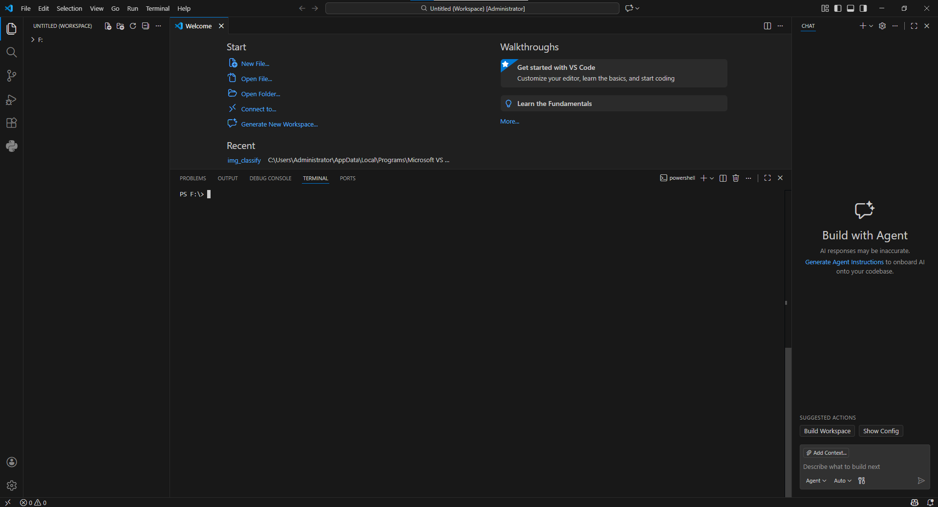
Task: Click the Build Workspace suggested action
Action: coord(827,431)
